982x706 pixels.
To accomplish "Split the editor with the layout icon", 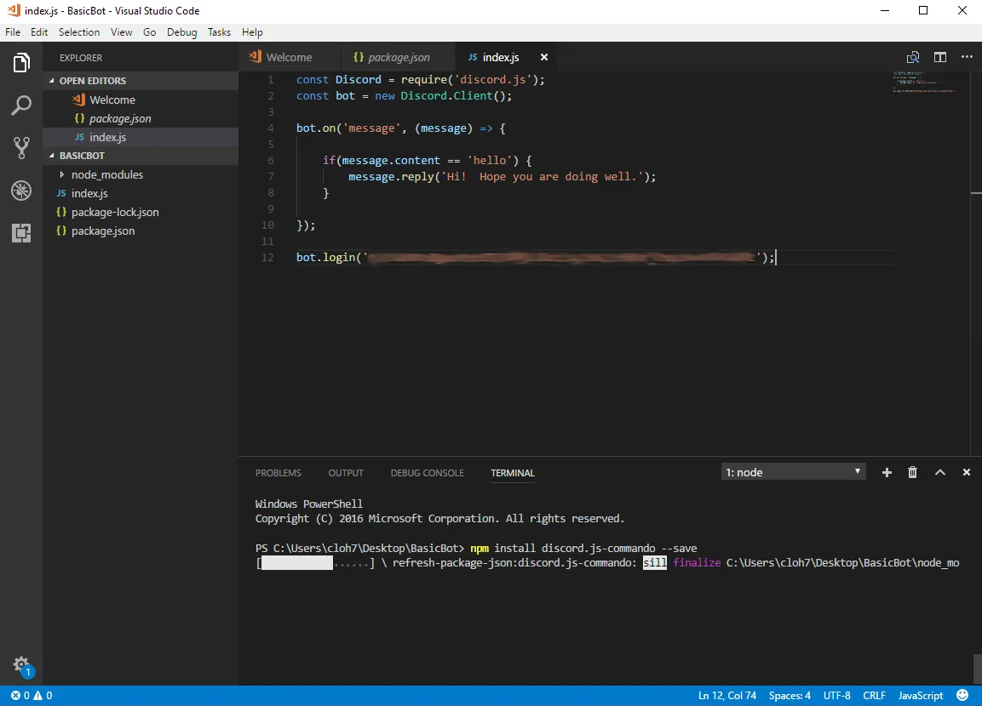I will (x=939, y=57).
